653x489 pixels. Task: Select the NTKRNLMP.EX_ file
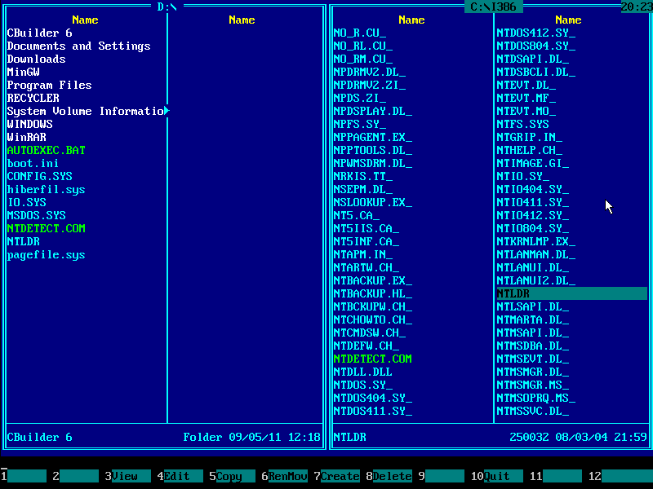[536, 241]
